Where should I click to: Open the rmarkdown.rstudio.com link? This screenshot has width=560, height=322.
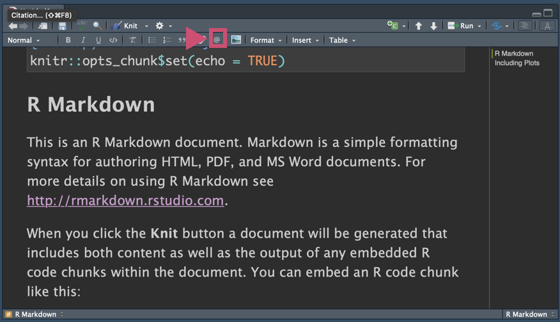pyautogui.click(x=125, y=201)
